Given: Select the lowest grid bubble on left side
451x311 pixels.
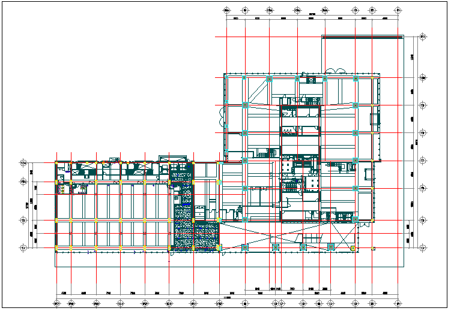Looking at the screenshot, I should click(x=24, y=247).
